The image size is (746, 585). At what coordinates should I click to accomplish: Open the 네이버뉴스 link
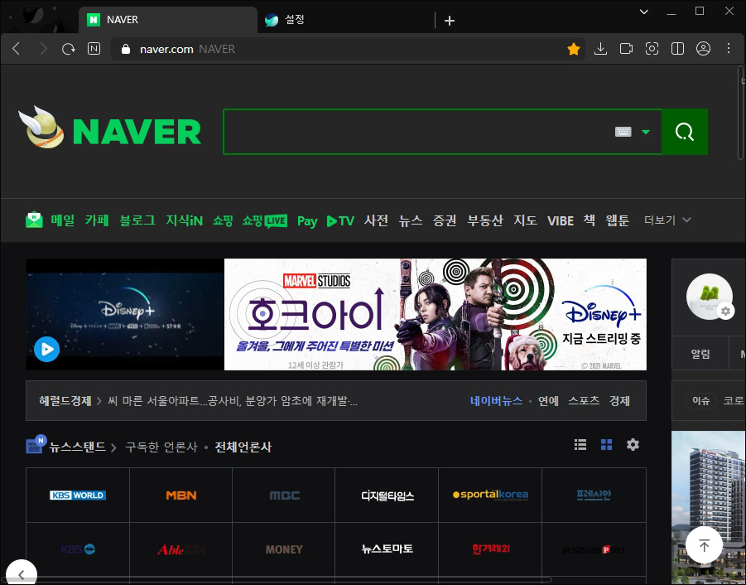coord(496,401)
